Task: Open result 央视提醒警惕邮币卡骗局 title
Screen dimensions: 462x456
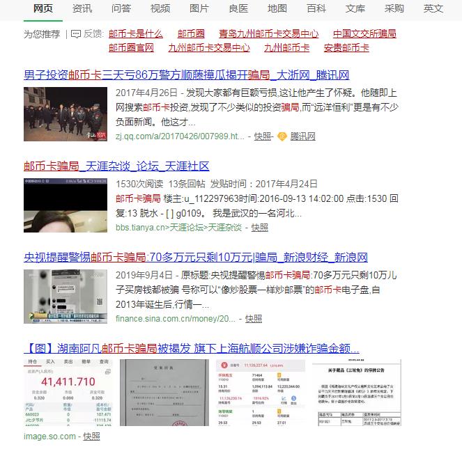Action: pyautogui.click(x=196, y=258)
